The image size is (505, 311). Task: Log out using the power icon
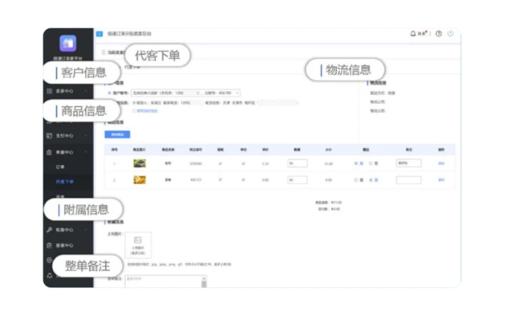click(x=450, y=33)
